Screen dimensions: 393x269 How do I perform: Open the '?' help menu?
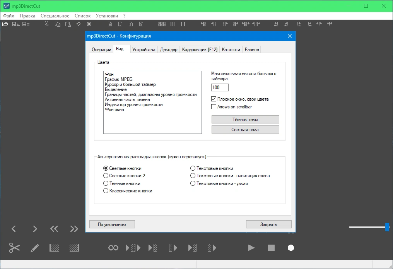[124, 16]
